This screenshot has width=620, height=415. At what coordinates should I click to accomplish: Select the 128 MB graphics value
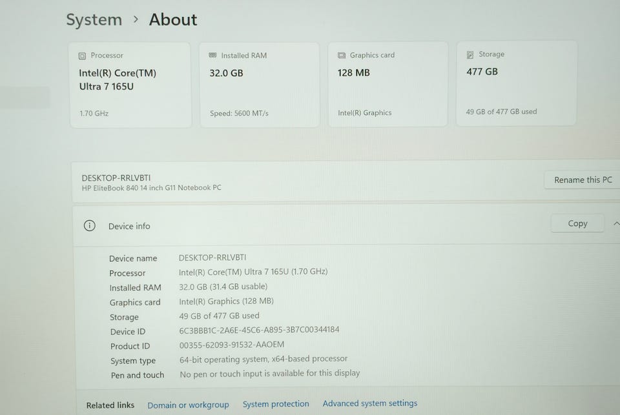tap(353, 73)
